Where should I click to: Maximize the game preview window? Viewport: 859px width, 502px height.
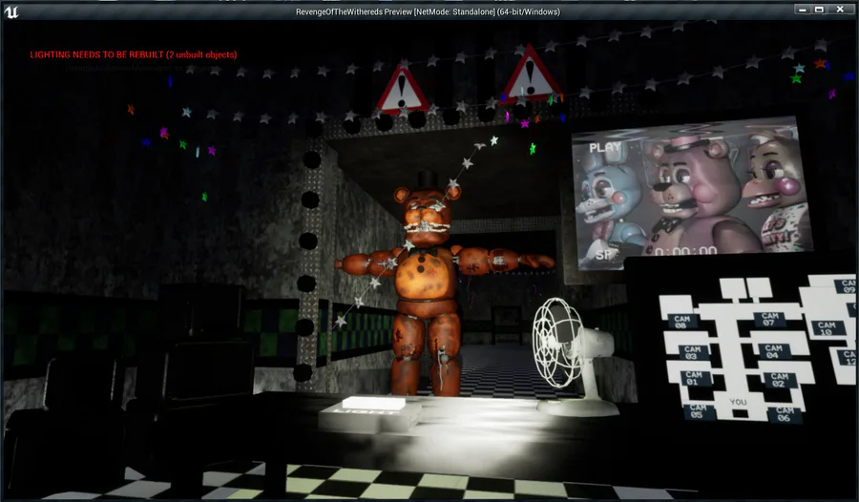[820, 9]
